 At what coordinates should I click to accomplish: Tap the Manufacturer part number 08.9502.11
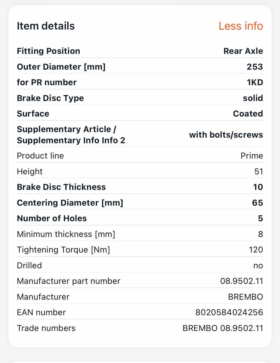pos(242,281)
